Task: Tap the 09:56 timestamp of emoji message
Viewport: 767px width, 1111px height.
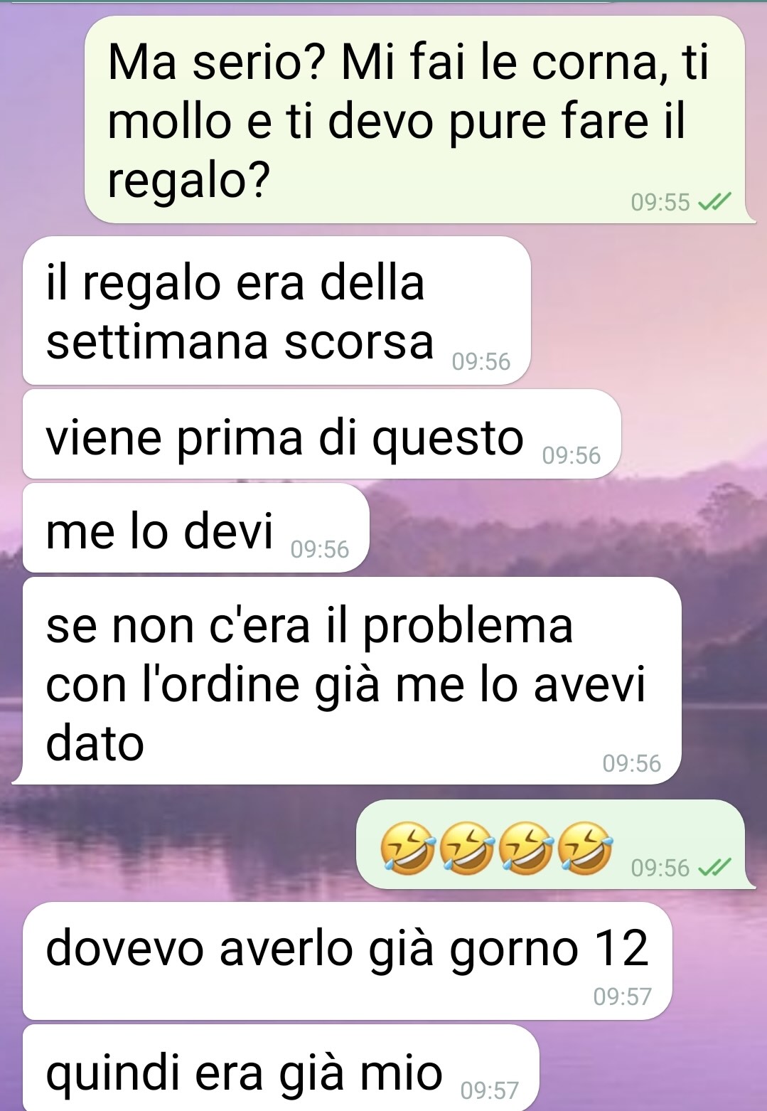Action: (x=660, y=868)
